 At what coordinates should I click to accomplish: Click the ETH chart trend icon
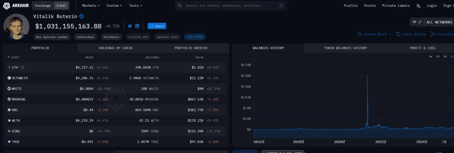(x=23, y=67)
